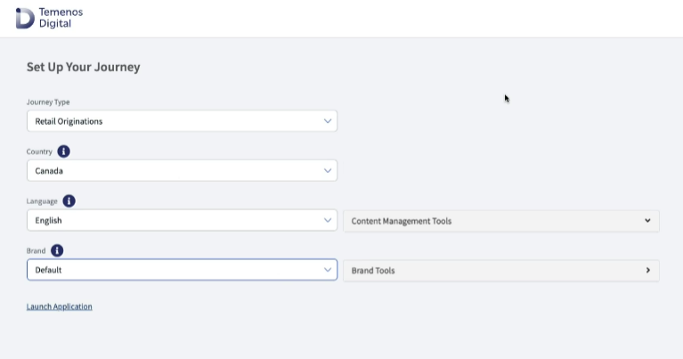Click the right arrow on Brand Tools

pyautogui.click(x=647, y=270)
